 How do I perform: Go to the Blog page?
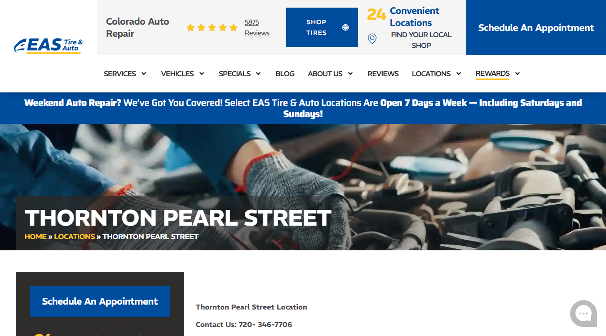click(x=285, y=74)
